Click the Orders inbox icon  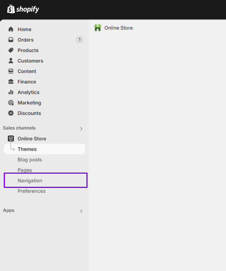(x=11, y=40)
